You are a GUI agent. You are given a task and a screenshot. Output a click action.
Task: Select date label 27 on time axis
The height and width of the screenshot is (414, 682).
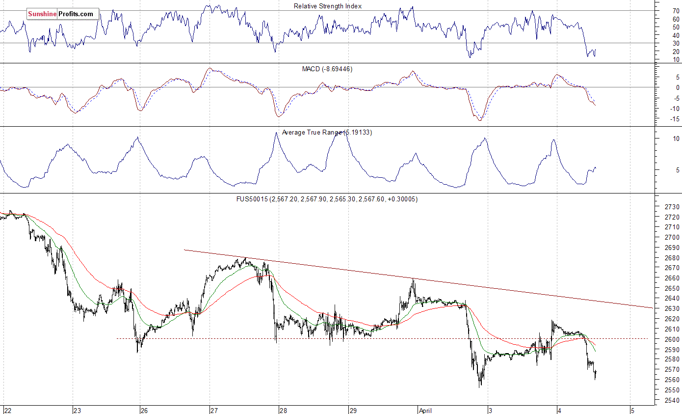pyautogui.click(x=214, y=410)
